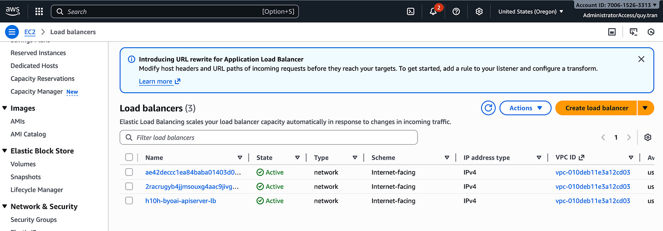Screen dimensions: 663x231
Task: Open the help question mark icon
Action: 456,11
